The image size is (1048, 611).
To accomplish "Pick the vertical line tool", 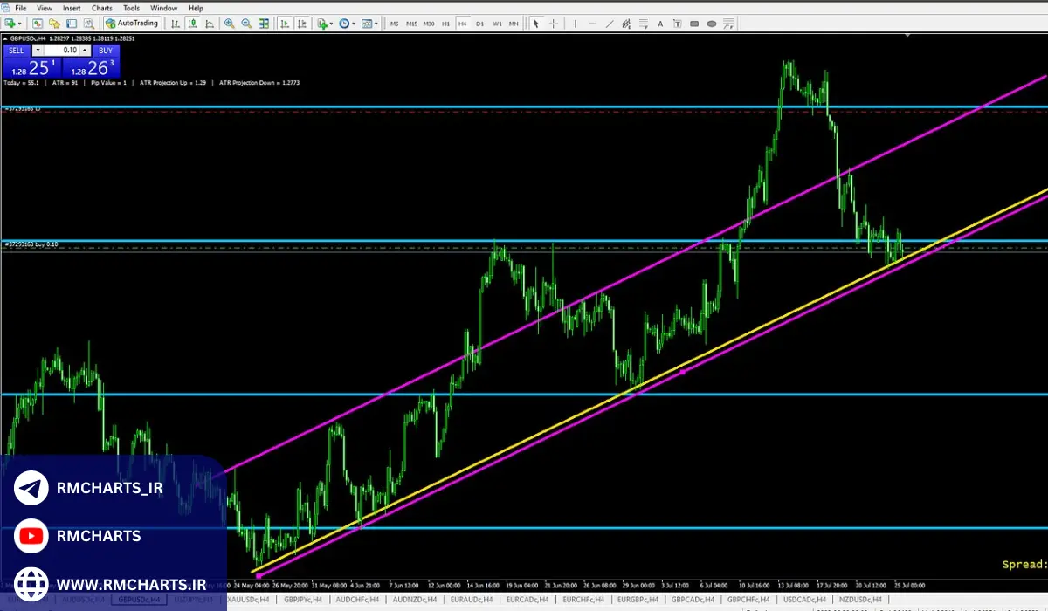I will point(575,24).
